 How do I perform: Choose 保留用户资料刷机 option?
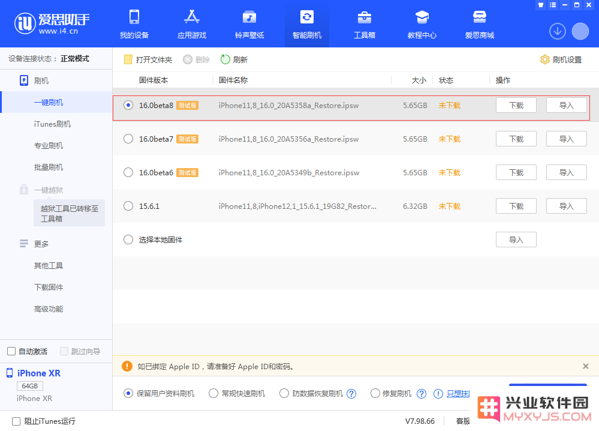pyautogui.click(x=128, y=394)
